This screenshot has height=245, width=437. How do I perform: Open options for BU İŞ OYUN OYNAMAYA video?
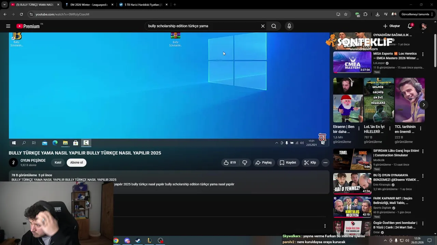(423, 176)
